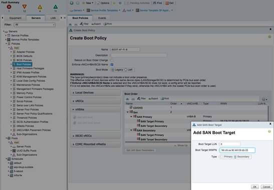This screenshot has width=274, height=190.
Task: Click the Boot Target WWPN field
Action: coord(237,150)
